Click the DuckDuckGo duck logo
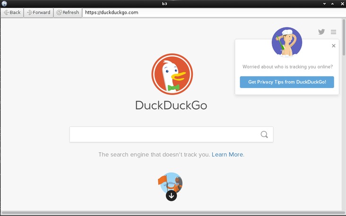 click(x=172, y=74)
